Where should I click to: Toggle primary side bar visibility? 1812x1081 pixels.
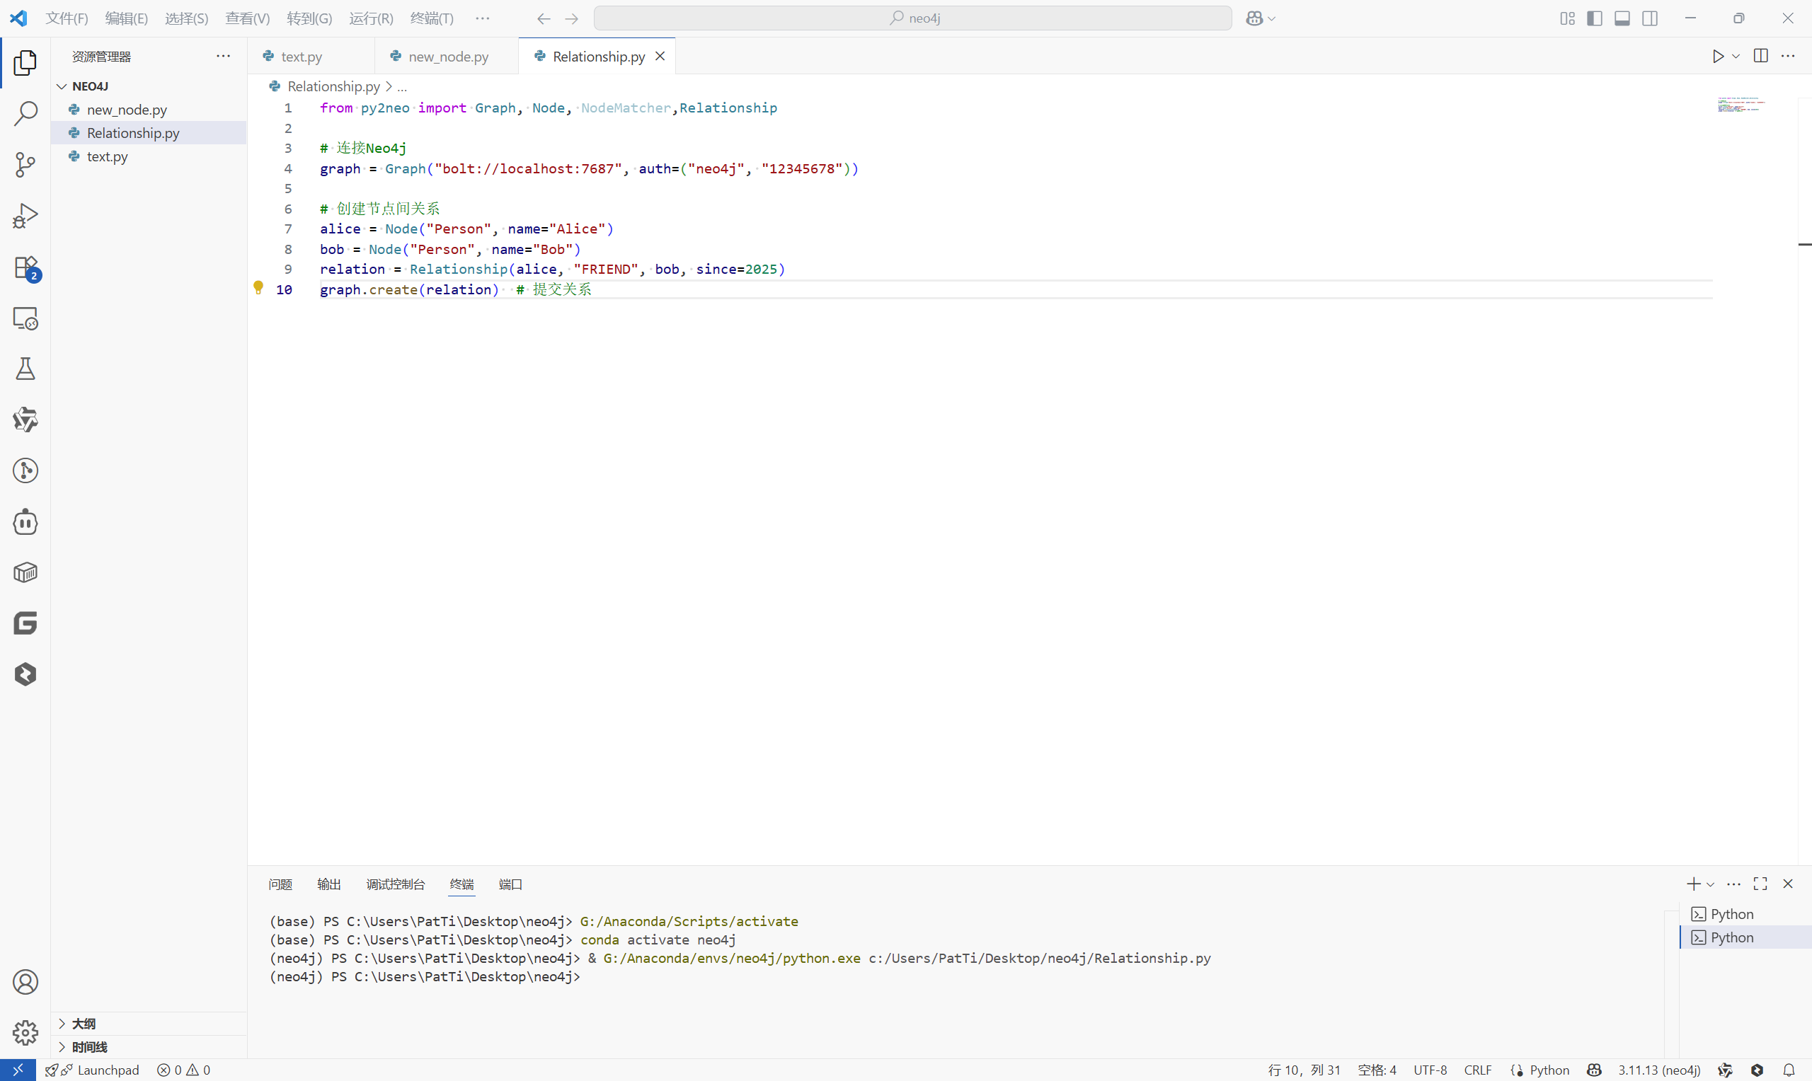(1595, 18)
